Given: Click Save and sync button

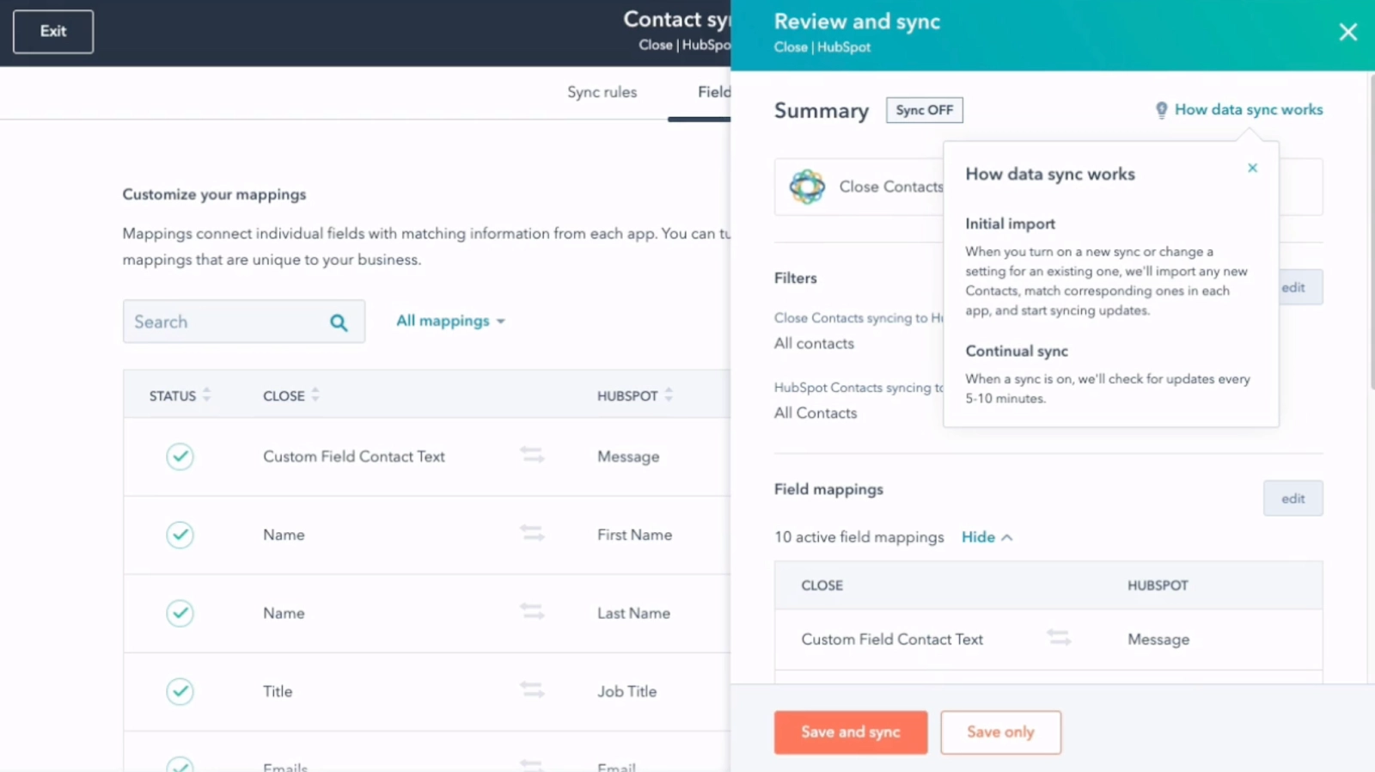Looking at the screenshot, I should click(850, 732).
